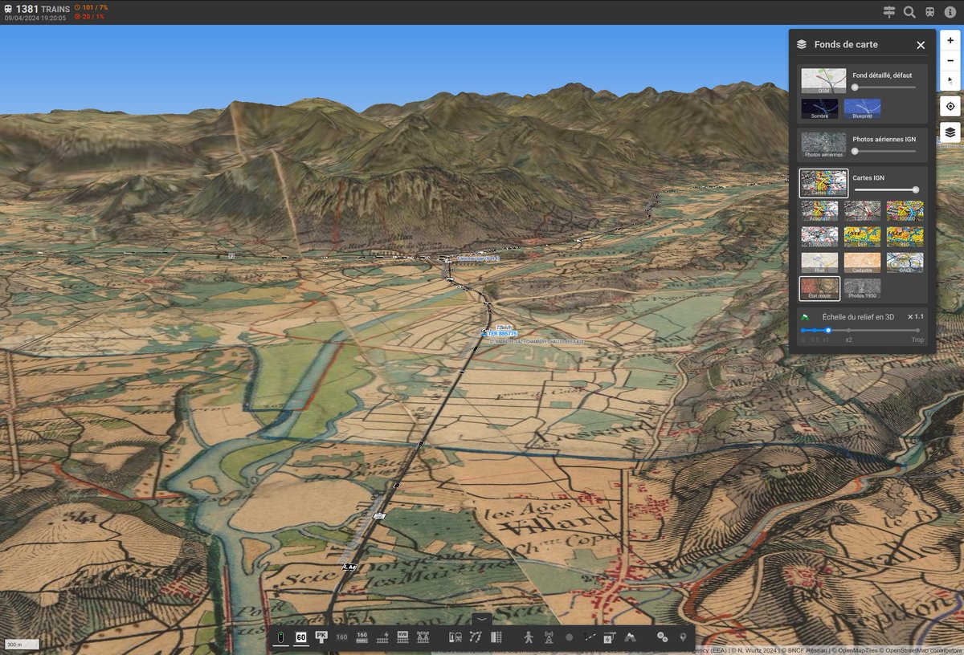Enable the grey 160 speed label layer

pyautogui.click(x=341, y=637)
